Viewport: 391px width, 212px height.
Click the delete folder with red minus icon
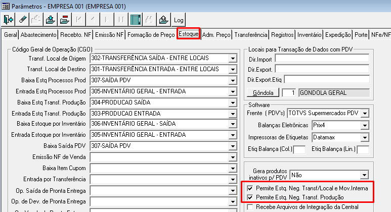point(65,20)
